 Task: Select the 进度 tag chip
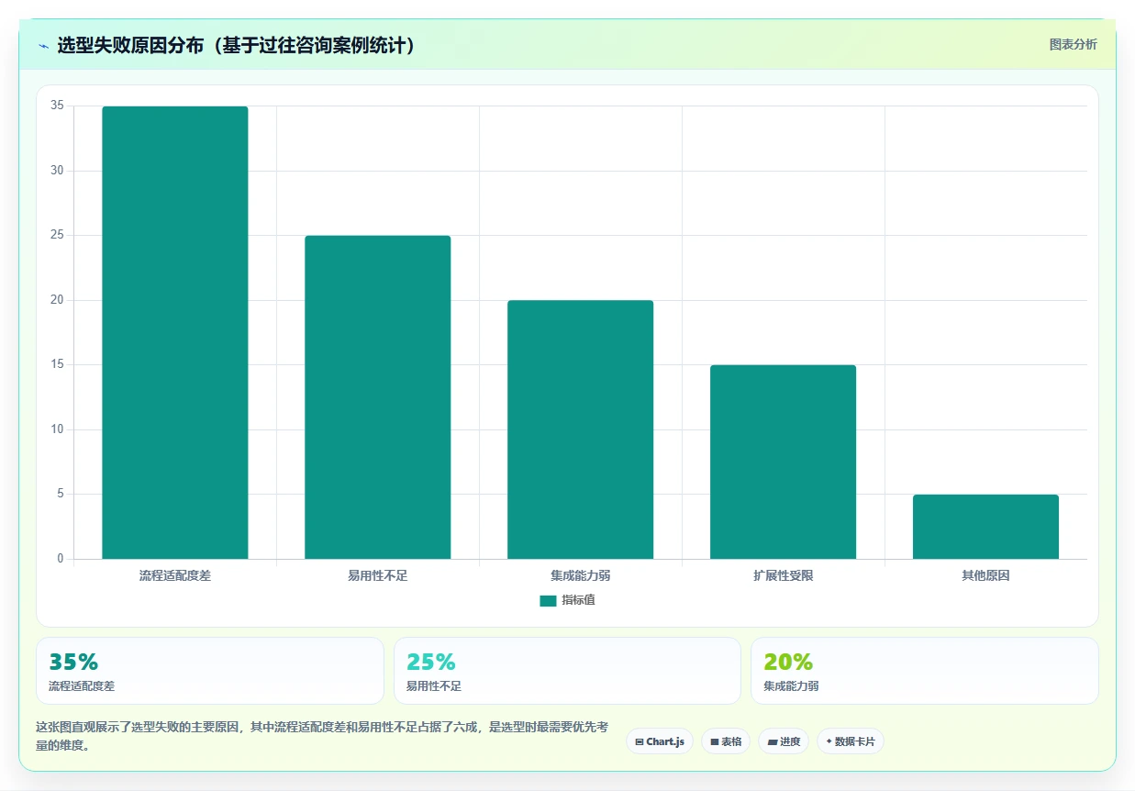coord(784,741)
